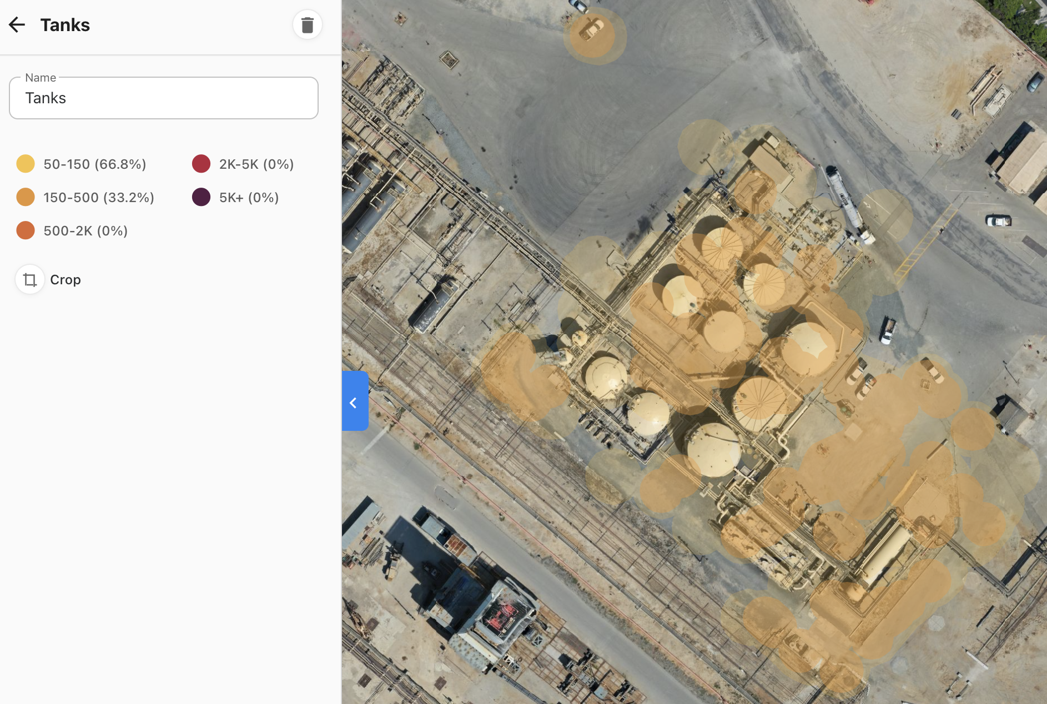Edit the Name input field
This screenshot has height=704, width=1047.
pos(164,98)
